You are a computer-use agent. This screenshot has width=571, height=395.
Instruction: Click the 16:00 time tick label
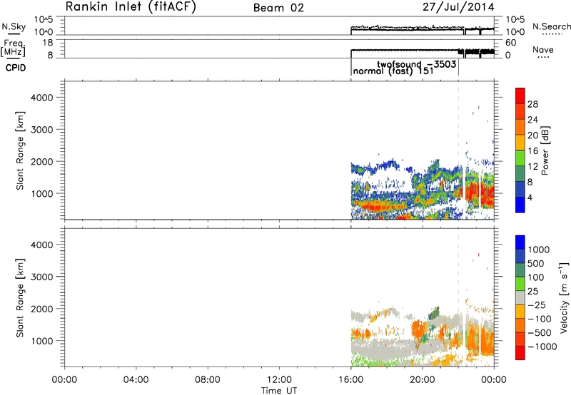tap(350, 380)
